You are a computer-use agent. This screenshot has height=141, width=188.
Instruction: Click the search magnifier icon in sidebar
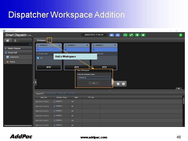[30, 44]
